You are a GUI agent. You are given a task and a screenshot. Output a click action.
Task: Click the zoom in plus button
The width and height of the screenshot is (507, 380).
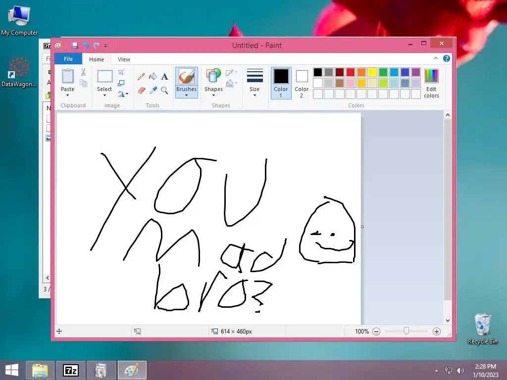pos(437,332)
